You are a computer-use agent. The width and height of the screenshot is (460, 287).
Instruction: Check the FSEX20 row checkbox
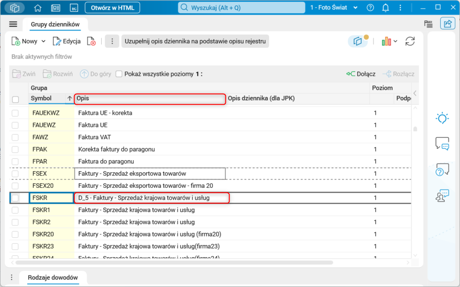coord(15,186)
